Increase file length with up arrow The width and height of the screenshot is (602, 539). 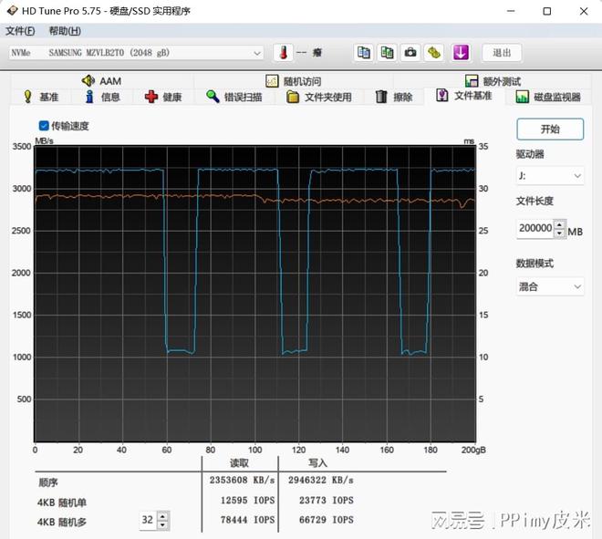click(x=560, y=224)
